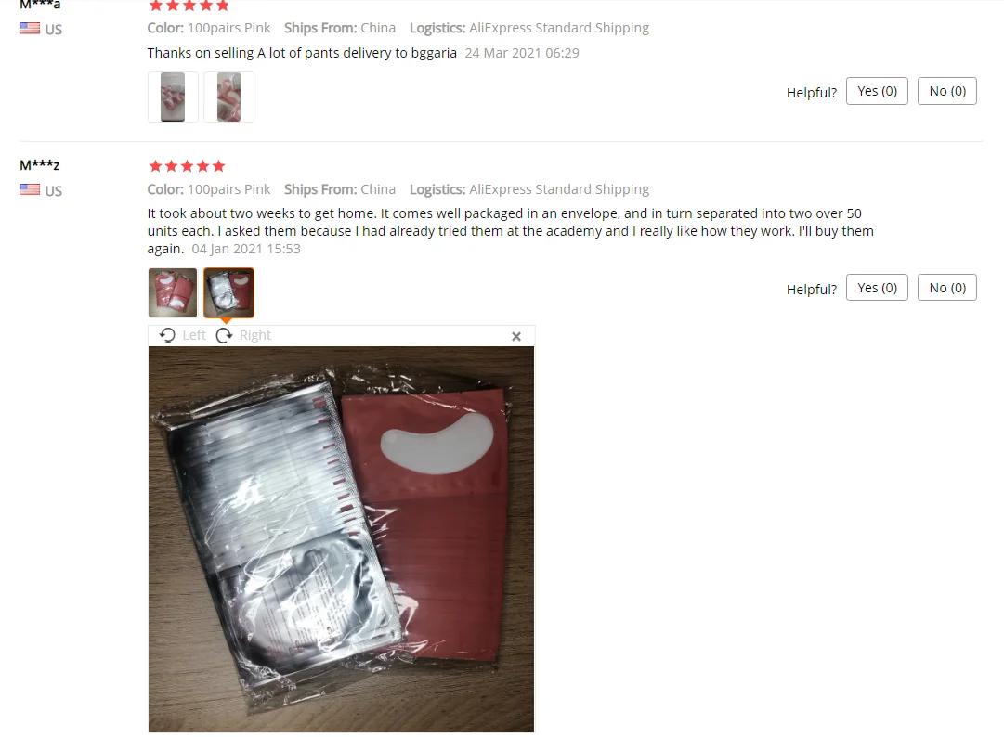Open the first photo thumbnail in M***a's review
Viewport: 1004px width, 737px height.
coord(172,97)
